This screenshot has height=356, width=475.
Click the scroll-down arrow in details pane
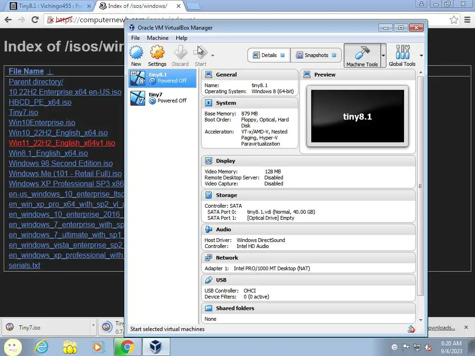click(x=420, y=320)
